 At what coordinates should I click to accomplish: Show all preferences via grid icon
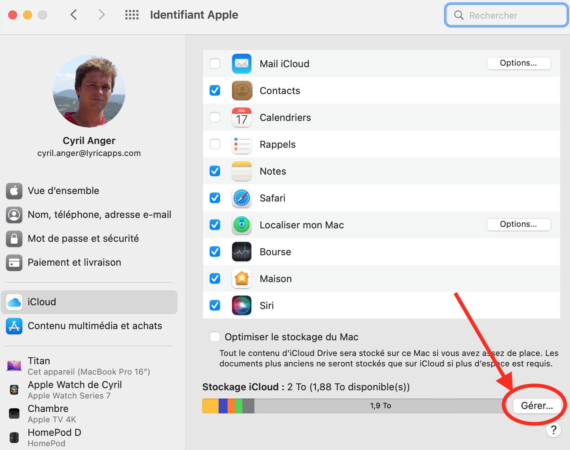132,15
